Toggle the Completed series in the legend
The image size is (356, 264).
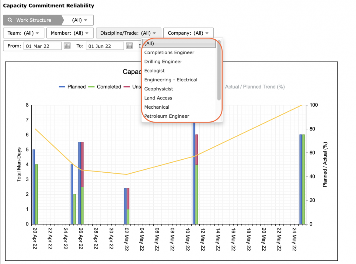(x=104, y=87)
